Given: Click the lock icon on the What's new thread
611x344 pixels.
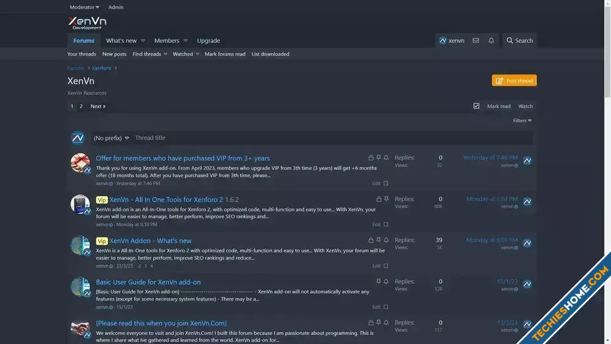Looking at the screenshot, I should click(x=371, y=240).
